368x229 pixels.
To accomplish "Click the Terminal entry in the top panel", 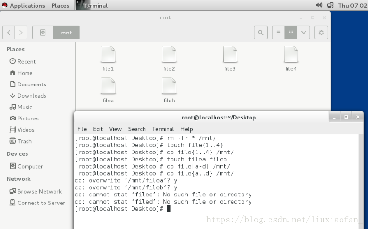I will point(92,5).
